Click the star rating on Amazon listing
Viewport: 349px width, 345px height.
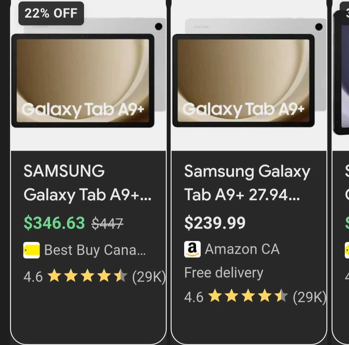(248, 297)
